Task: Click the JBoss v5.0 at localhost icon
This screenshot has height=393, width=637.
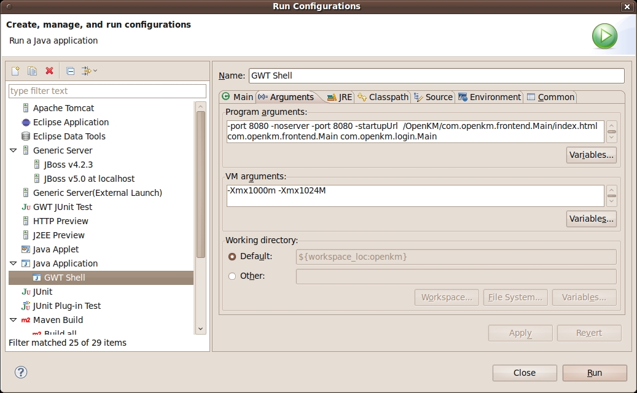Action: [x=37, y=179]
